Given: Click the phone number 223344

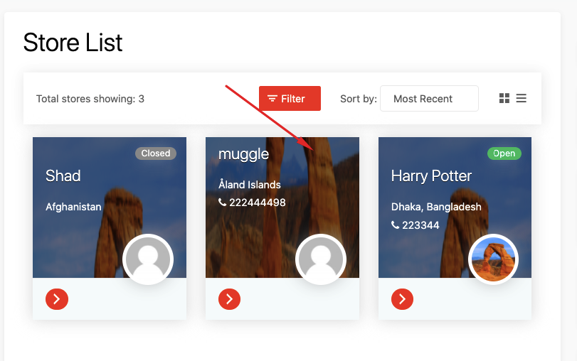Looking at the screenshot, I should click(420, 225).
